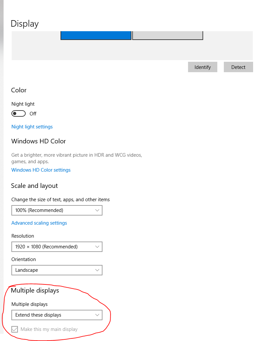Toggle the Night light Off switch

[x=18, y=113]
